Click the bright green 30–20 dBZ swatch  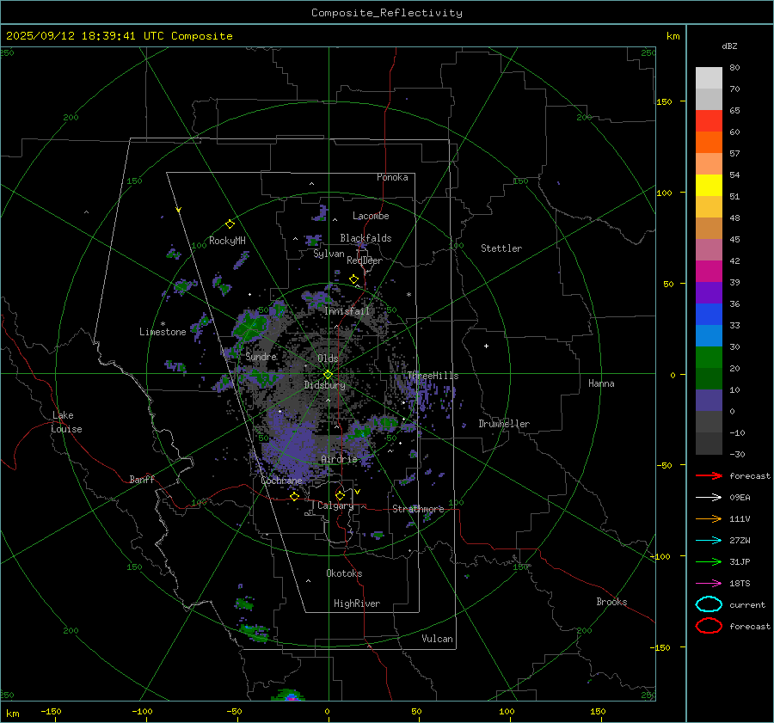click(x=709, y=357)
